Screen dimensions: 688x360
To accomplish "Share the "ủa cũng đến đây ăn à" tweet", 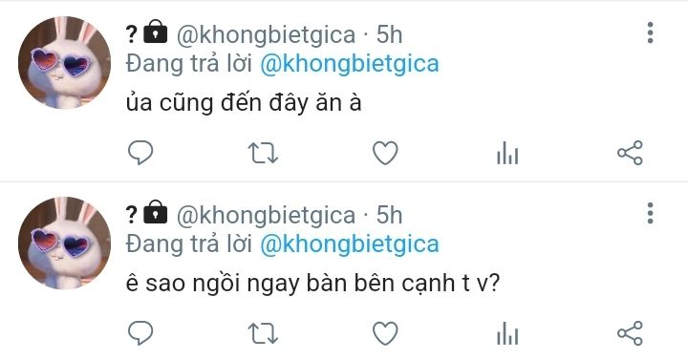I will (630, 153).
